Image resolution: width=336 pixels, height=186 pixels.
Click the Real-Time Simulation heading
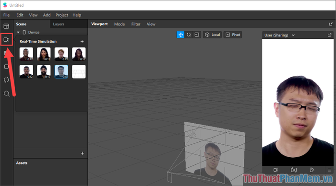click(38, 42)
